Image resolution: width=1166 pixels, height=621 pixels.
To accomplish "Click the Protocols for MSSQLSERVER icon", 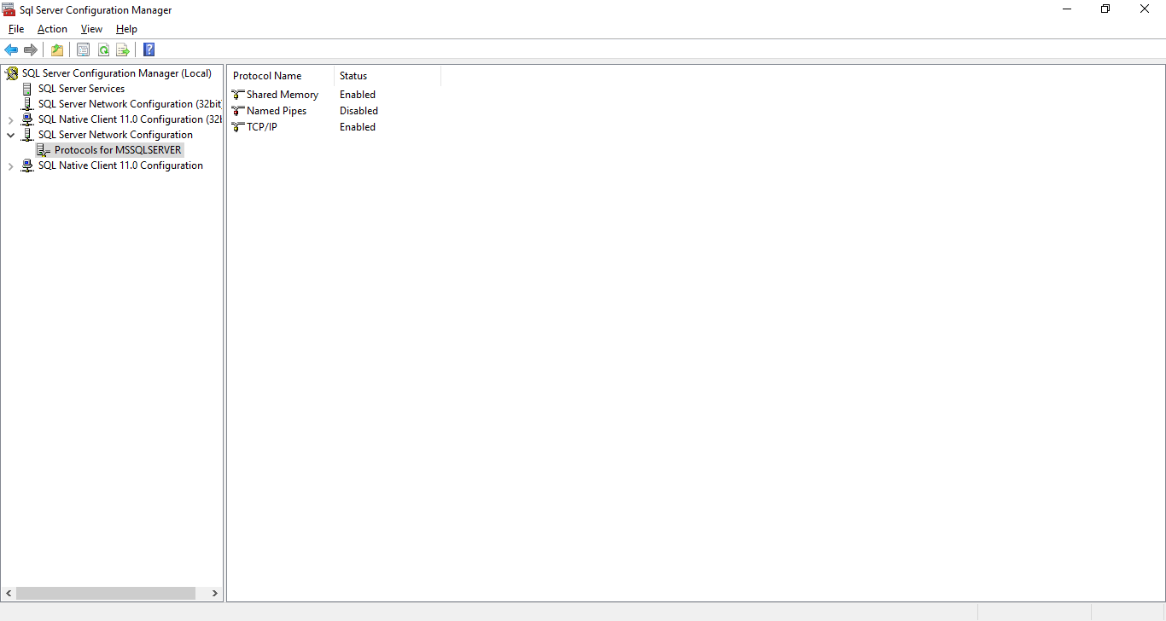I will pyautogui.click(x=44, y=150).
